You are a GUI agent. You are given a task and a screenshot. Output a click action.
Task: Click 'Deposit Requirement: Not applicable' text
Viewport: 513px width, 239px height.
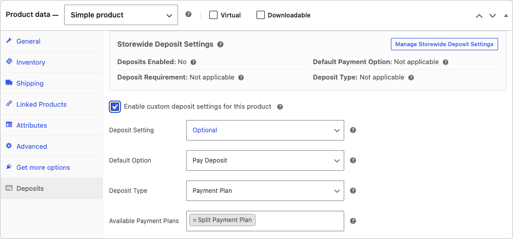[x=175, y=78]
